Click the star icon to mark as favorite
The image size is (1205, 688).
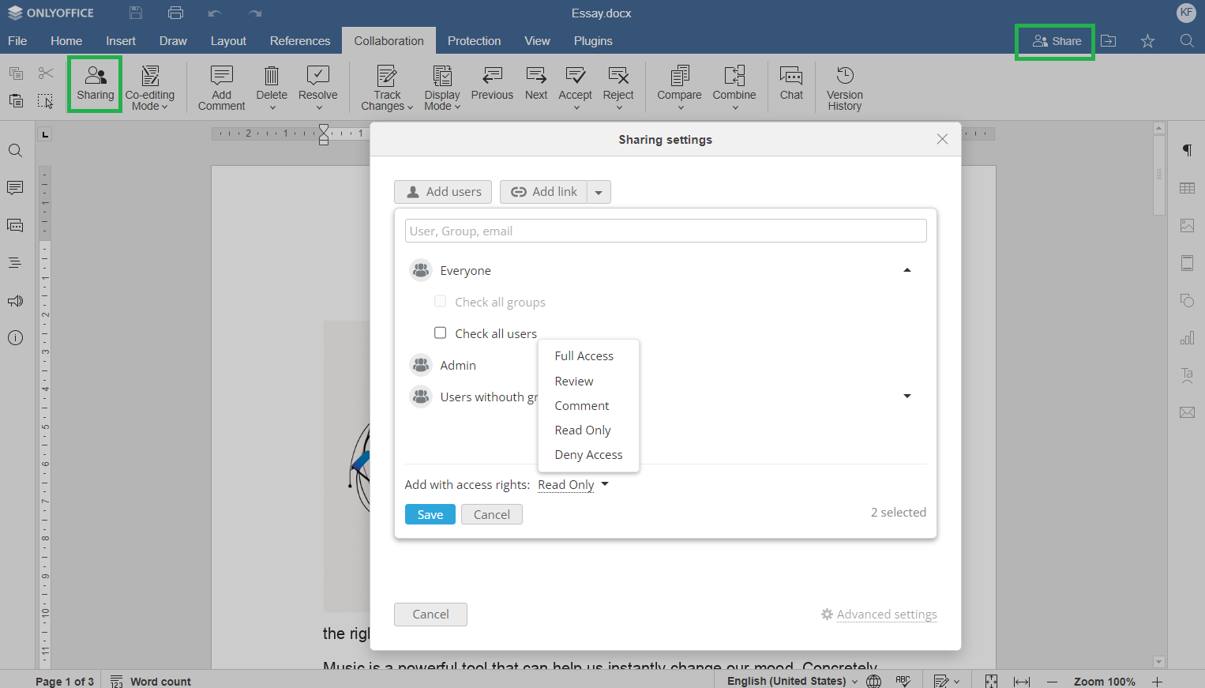(1147, 41)
